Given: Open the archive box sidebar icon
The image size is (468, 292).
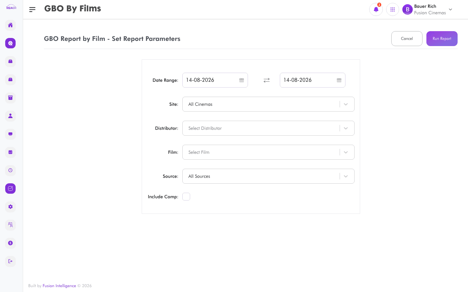Looking at the screenshot, I should click(x=10, y=98).
